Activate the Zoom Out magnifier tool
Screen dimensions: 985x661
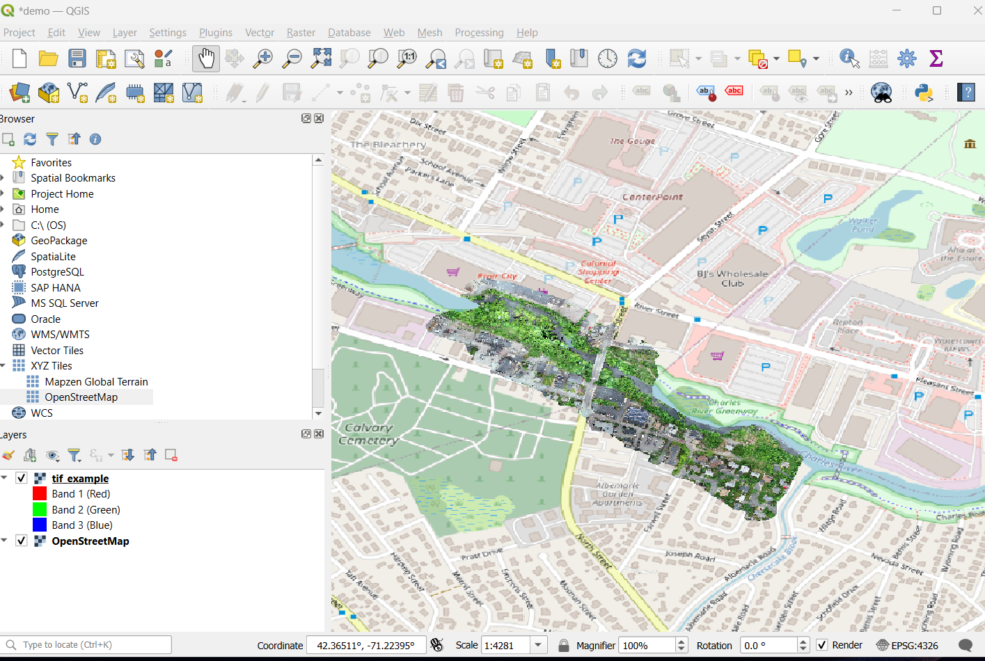(x=292, y=58)
